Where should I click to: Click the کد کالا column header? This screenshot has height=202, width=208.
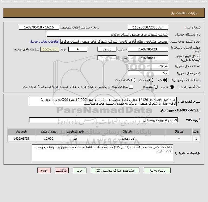tap(179, 132)
